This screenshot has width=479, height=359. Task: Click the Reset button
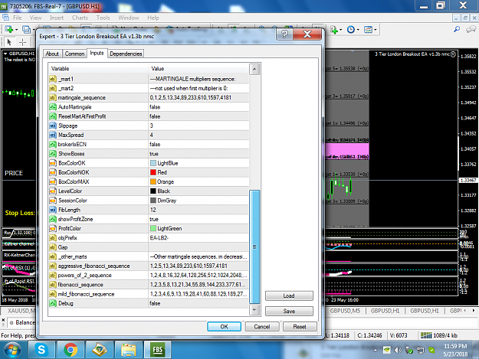tap(300, 326)
